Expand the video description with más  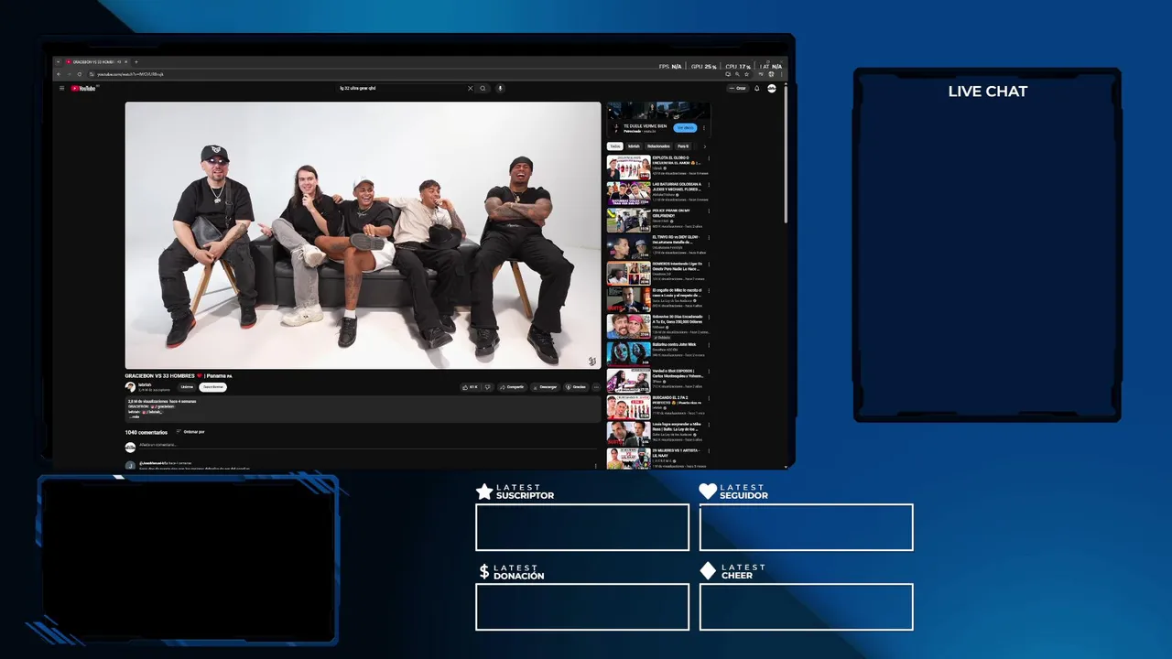134,416
